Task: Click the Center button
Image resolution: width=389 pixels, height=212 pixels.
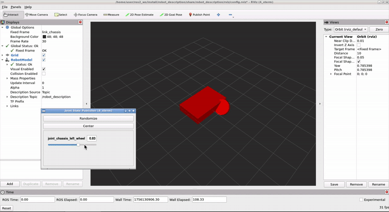Action: pyautogui.click(x=88, y=126)
